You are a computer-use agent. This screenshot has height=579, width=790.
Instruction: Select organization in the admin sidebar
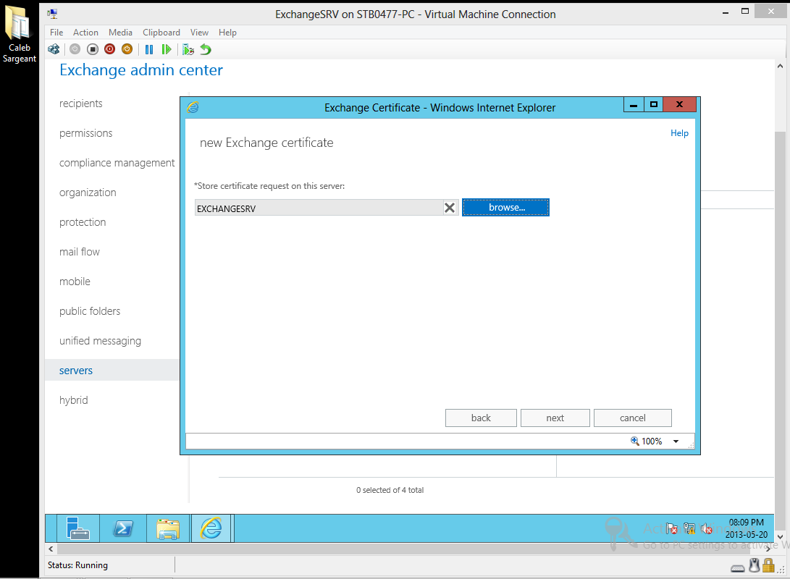click(x=88, y=193)
